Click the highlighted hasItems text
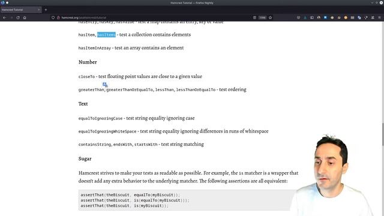Image resolution: width=384 pixels, height=216 pixels. pos(106,35)
